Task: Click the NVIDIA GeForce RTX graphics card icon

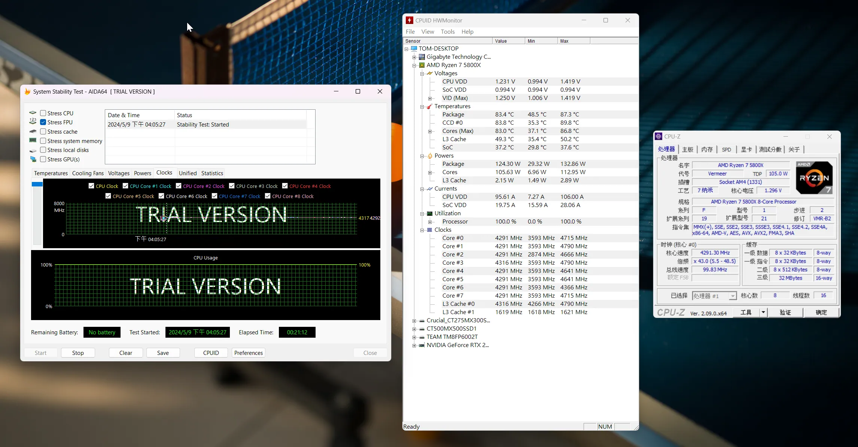Action: [422, 345]
